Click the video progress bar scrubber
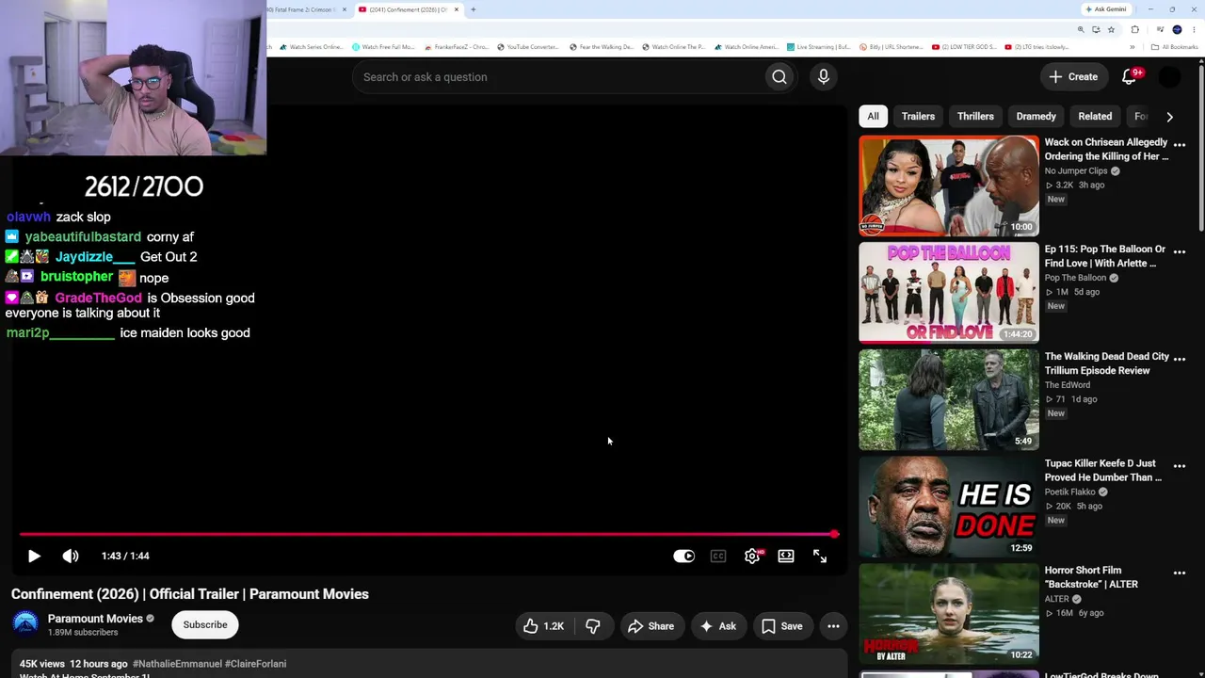Image resolution: width=1205 pixels, height=678 pixels. pyautogui.click(x=834, y=534)
